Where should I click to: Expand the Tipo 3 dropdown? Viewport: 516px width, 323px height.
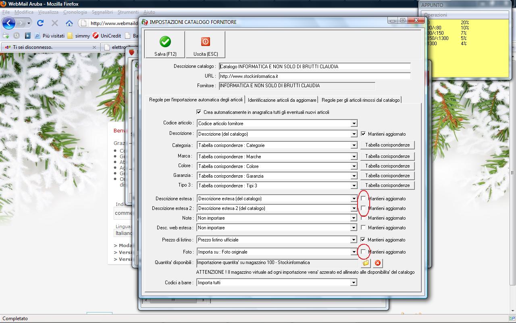(x=354, y=186)
